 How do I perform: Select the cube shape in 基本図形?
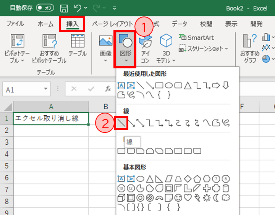click(x=121, y=198)
